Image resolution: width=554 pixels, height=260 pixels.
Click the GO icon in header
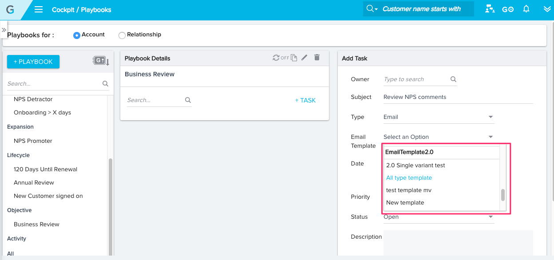pyautogui.click(x=508, y=9)
